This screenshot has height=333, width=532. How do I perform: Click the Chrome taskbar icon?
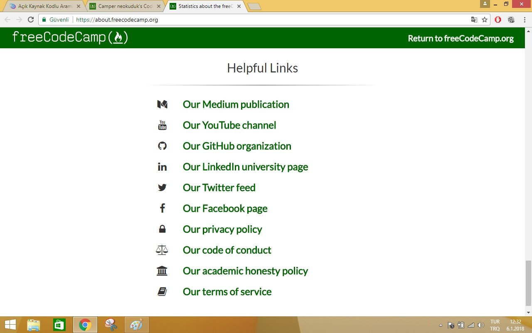click(x=85, y=325)
